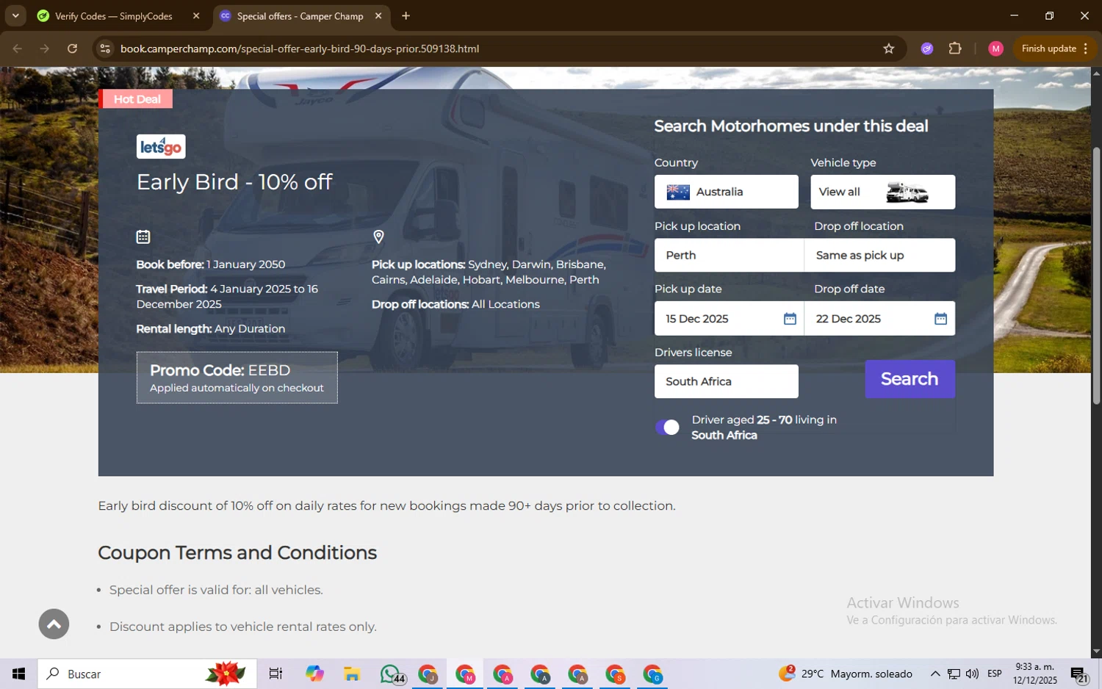This screenshot has width=1102, height=689.
Task: Open the Chrome profile avatar M
Action: coord(995,48)
